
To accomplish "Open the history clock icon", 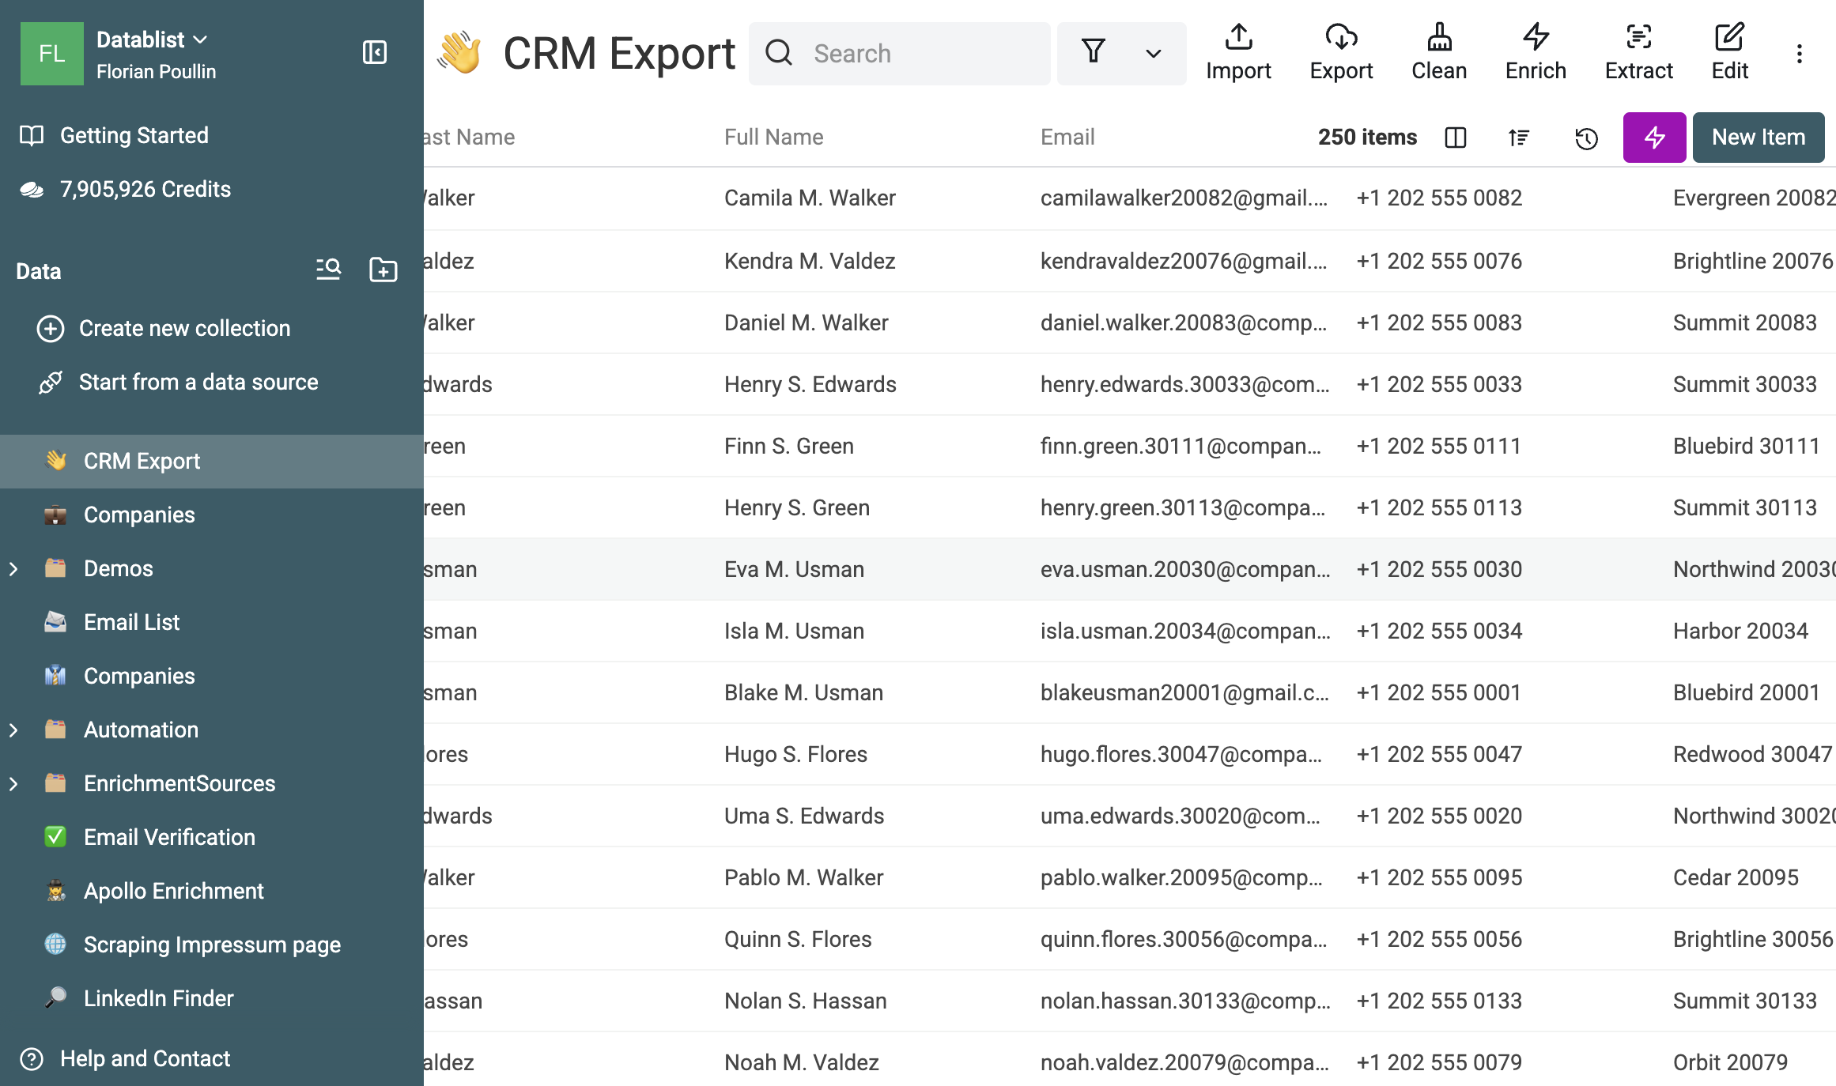I will coord(1586,138).
